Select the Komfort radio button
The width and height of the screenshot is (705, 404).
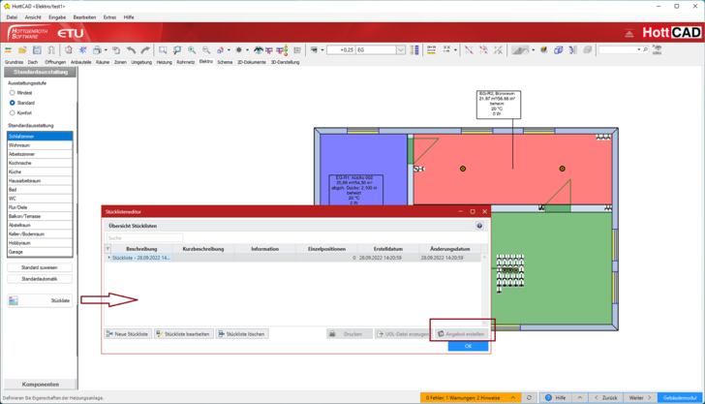pyautogui.click(x=13, y=113)
